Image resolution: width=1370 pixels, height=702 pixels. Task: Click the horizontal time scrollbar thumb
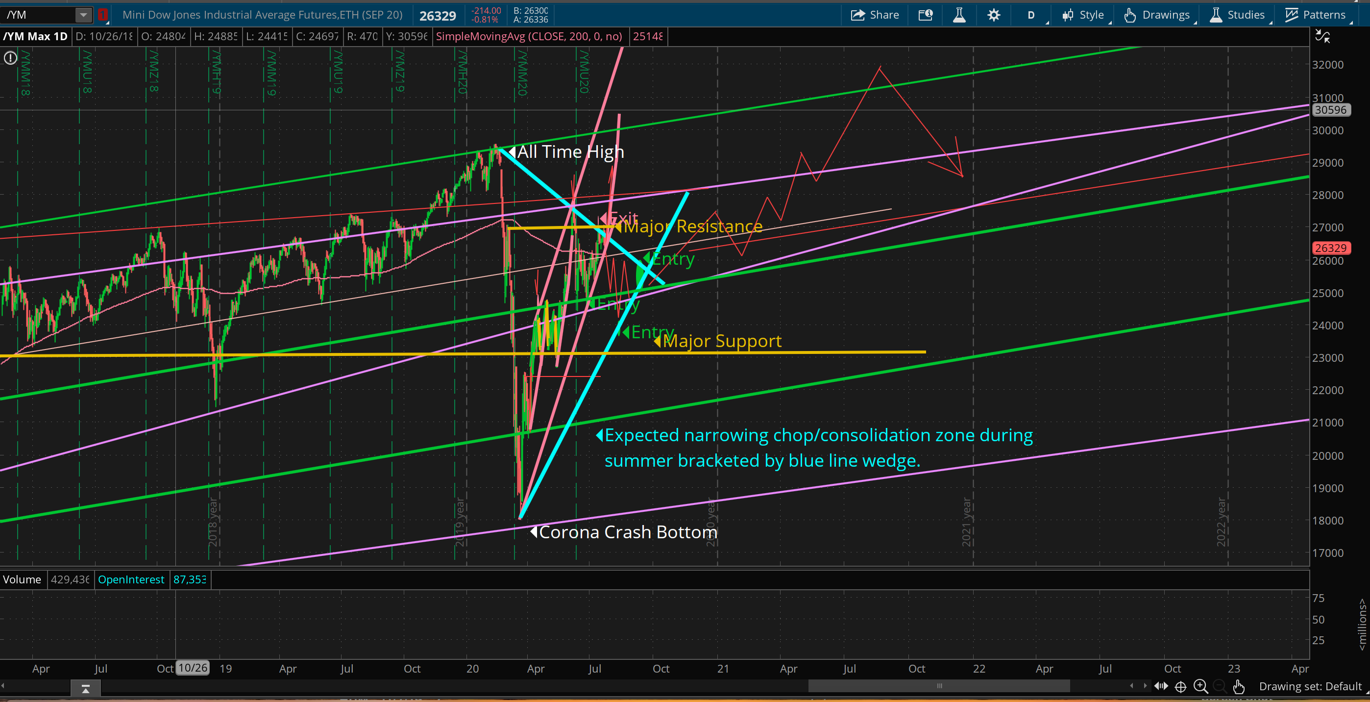pos(939,686)
